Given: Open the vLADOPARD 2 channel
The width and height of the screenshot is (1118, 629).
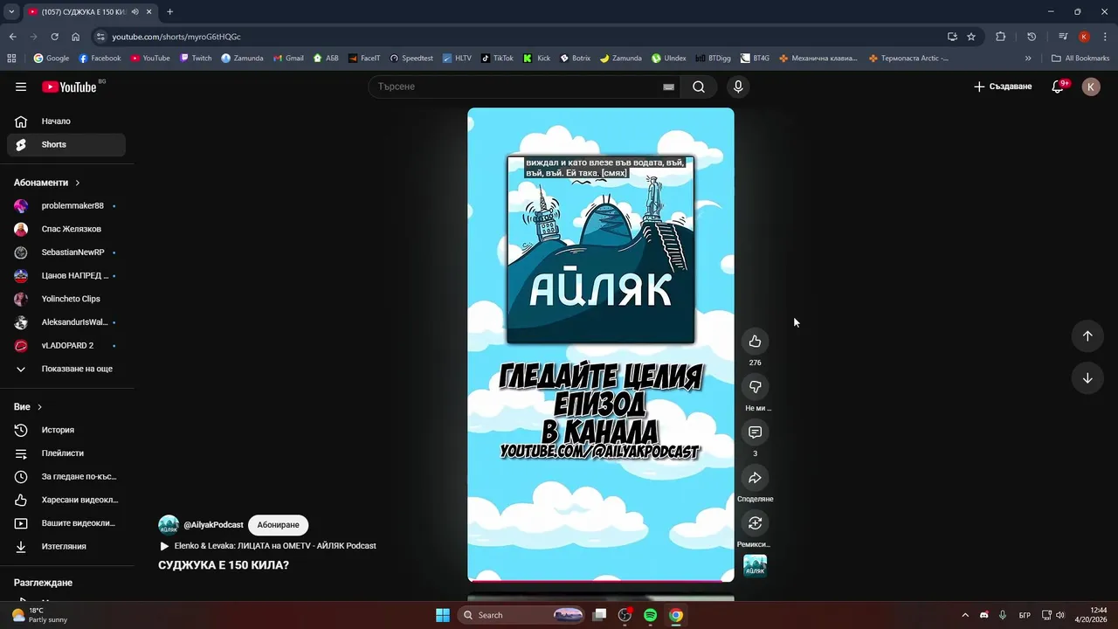Looking at the screenshot, I should point(66,345).
